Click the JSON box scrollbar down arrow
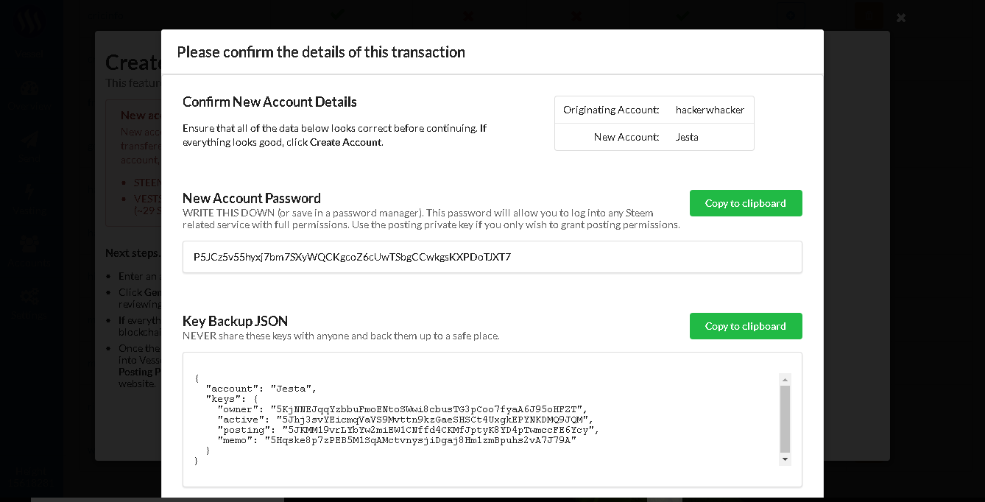 785,459
